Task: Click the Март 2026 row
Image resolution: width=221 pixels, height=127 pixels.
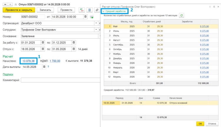Action: pyautogui.click(x=161, y=72)
